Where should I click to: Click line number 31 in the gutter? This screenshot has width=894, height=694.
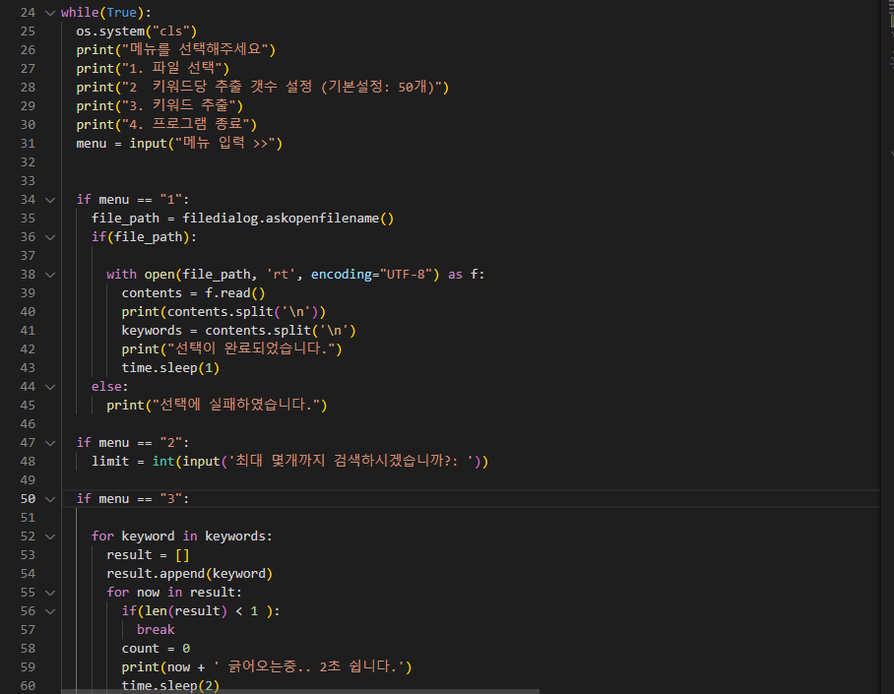tap(28, 144)
